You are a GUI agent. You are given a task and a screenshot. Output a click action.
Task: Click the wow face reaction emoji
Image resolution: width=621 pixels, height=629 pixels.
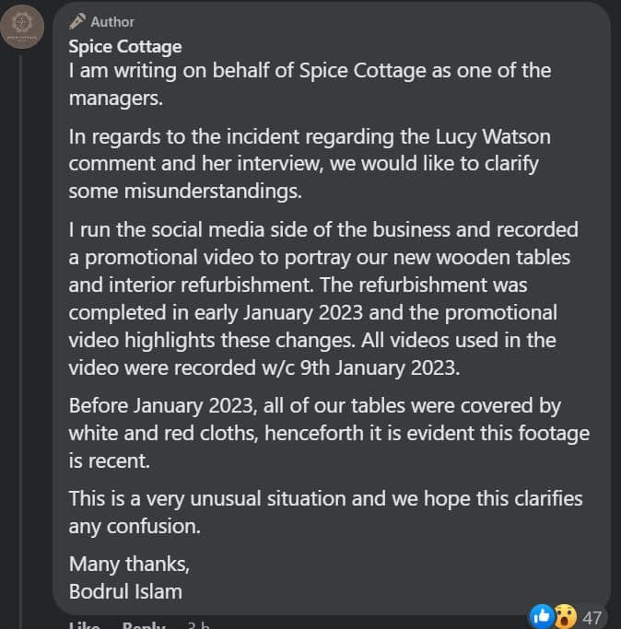[x=566, y=616]
